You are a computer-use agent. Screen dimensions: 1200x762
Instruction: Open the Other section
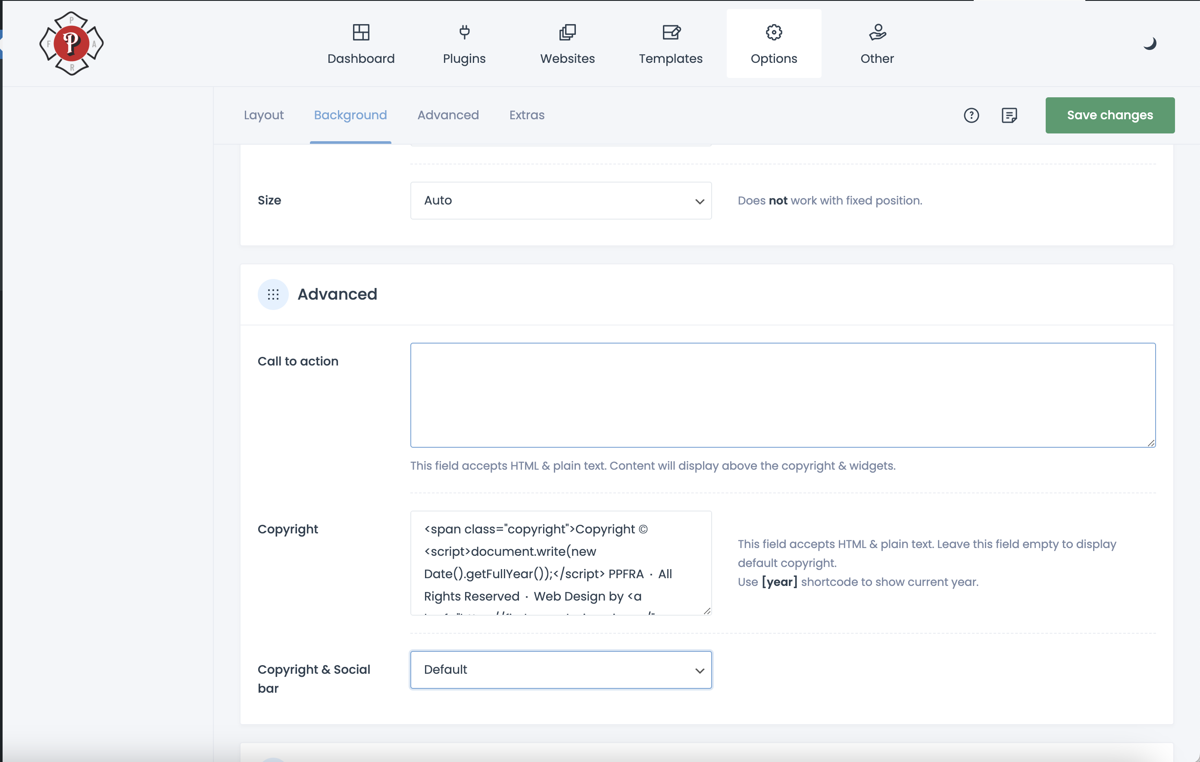pos(877,44)
